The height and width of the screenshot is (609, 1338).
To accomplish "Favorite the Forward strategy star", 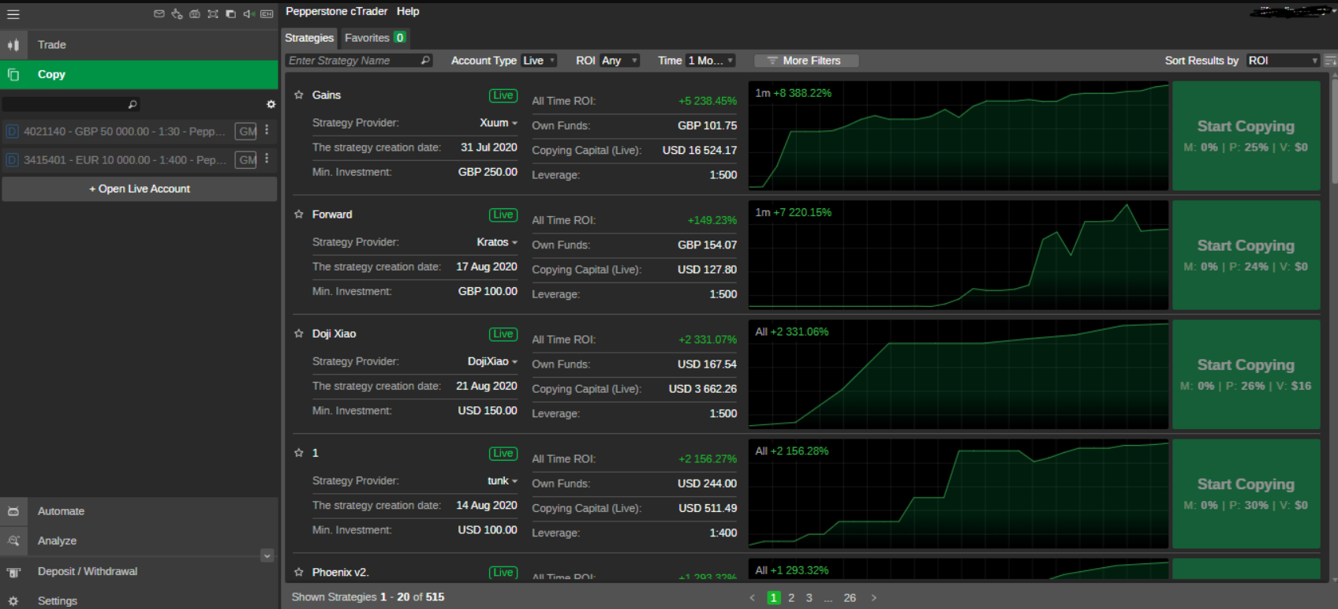I will click(299, 214).
